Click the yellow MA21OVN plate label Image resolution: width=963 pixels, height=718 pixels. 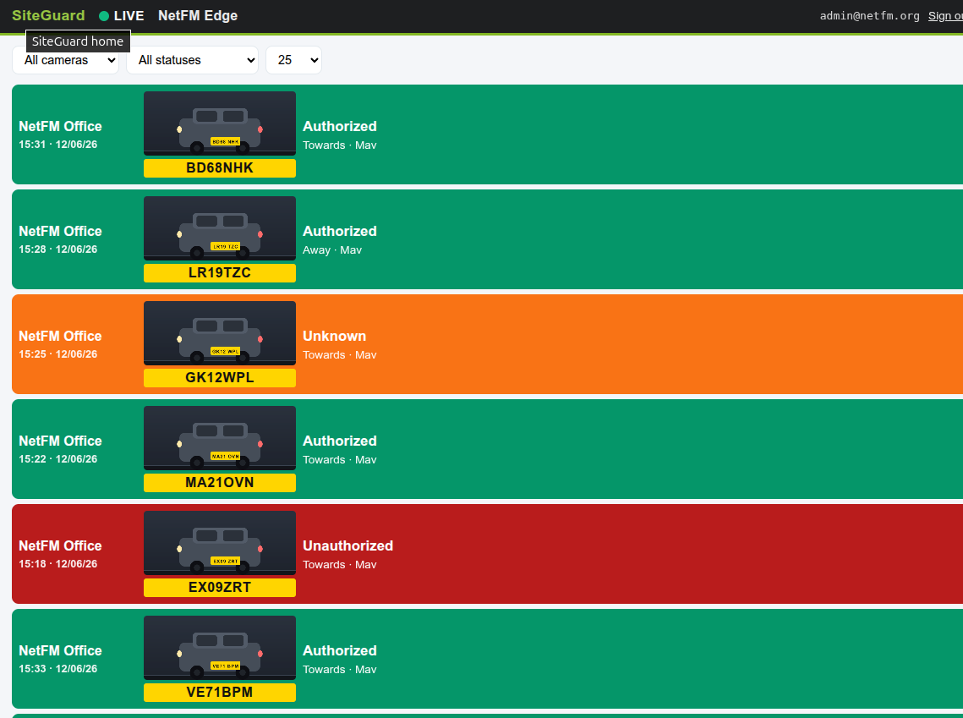click(220, 483)
